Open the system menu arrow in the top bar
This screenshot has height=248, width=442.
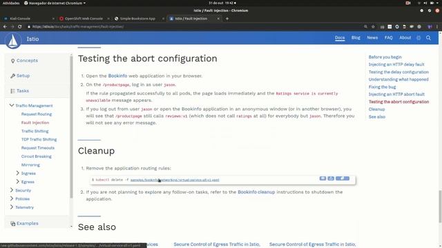438,3
